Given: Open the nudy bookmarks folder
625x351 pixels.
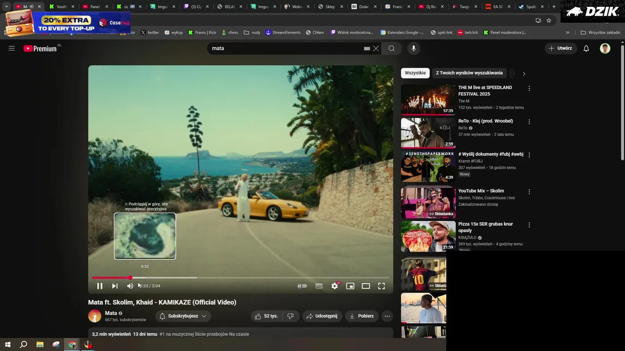Looking at the screenshot, I should click(x=252, y=33).
